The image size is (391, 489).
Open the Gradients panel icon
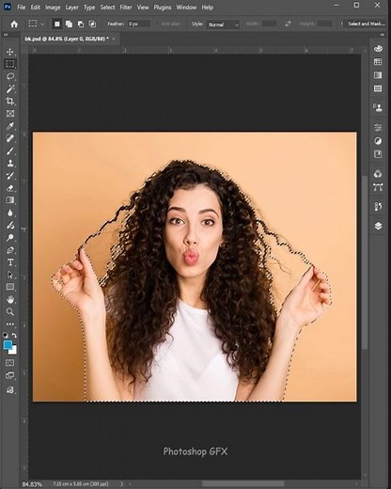point(378,75)
